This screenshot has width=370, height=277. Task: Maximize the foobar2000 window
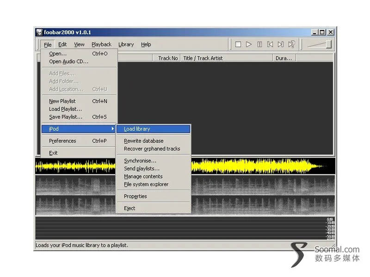(x=322, y=32)
